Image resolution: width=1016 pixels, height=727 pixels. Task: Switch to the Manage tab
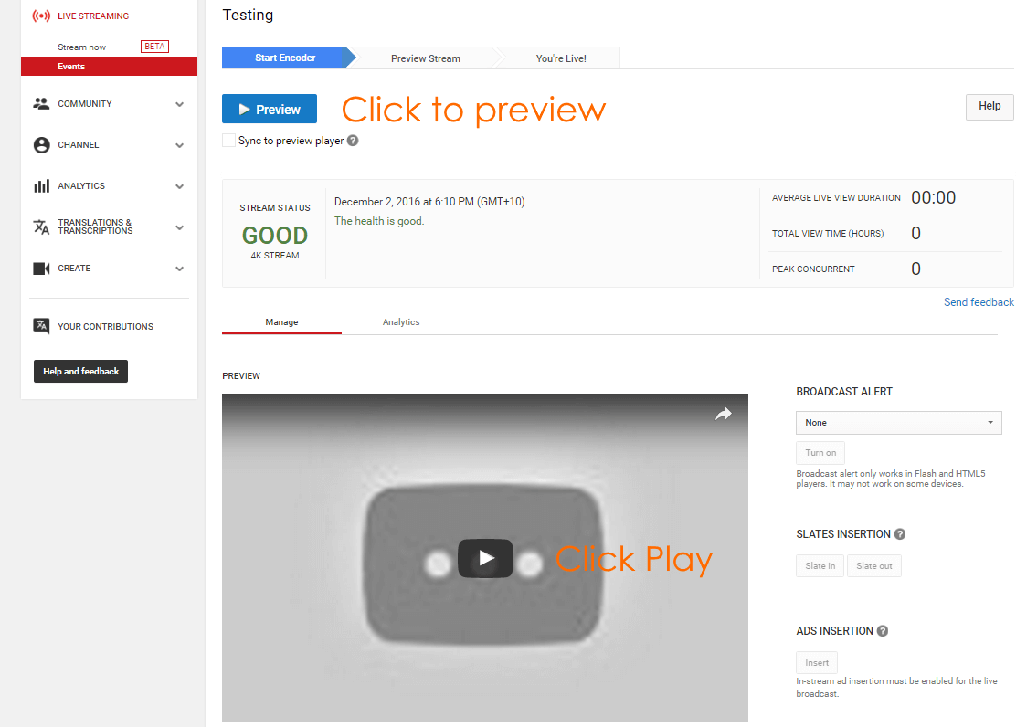click(x=281, y=322)
